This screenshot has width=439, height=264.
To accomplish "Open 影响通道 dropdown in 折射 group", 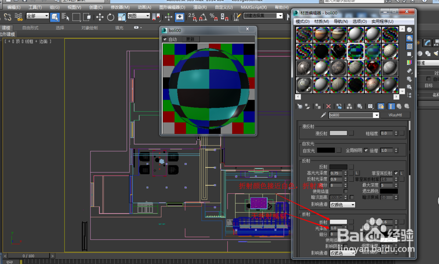I will pos(342,253).
